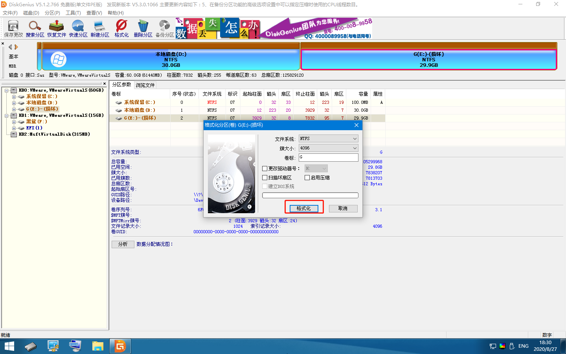The width and height of the screenshot is (566, 354).
Task: Switch to the 分区参数 tab
Action: point(121,85)
